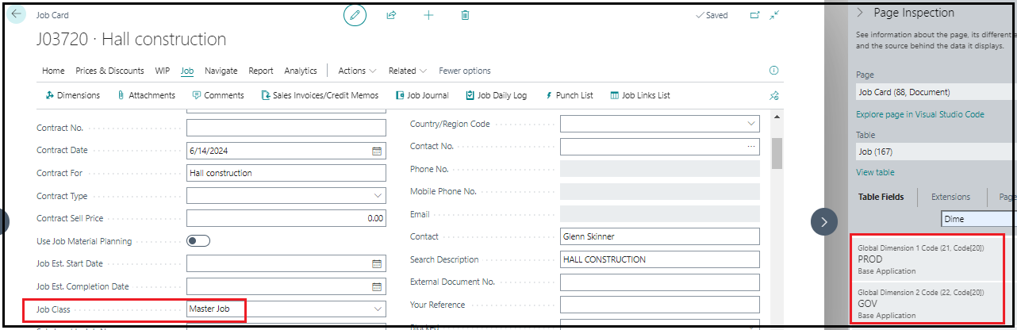Click Explore page in Visual Studio Code
Viewport: 1017px width, 330px height.
[x=920, y=114]
